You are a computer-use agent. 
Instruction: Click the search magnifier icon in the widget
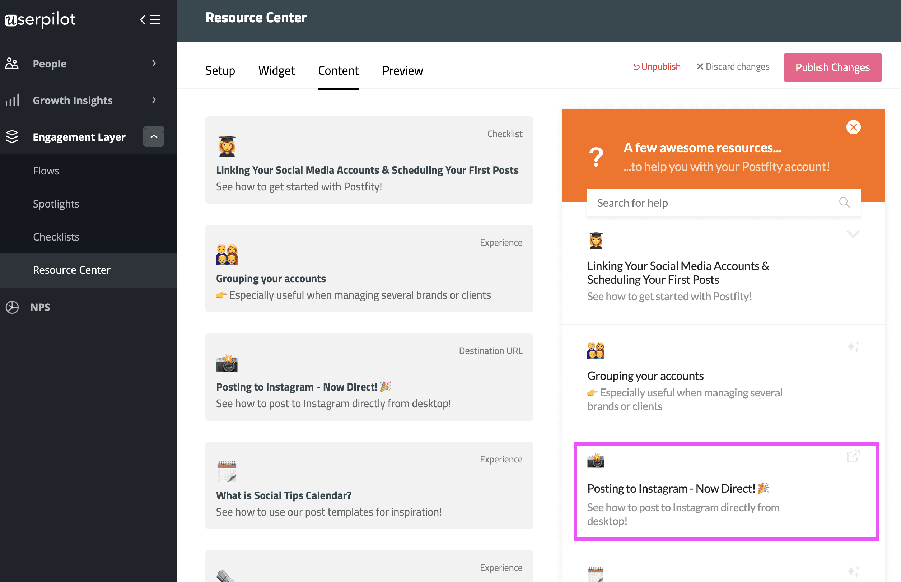(x=844, y=202)
